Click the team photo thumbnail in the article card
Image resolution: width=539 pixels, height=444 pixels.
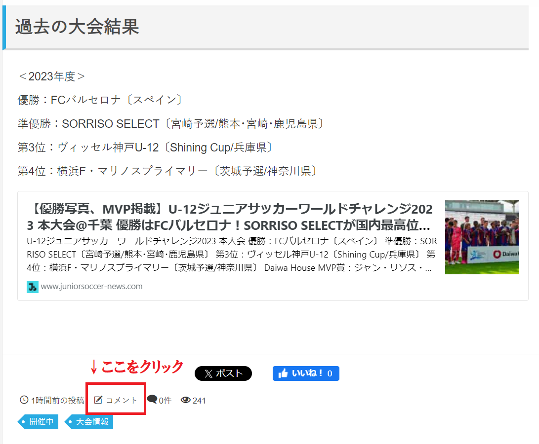[482, 237]
